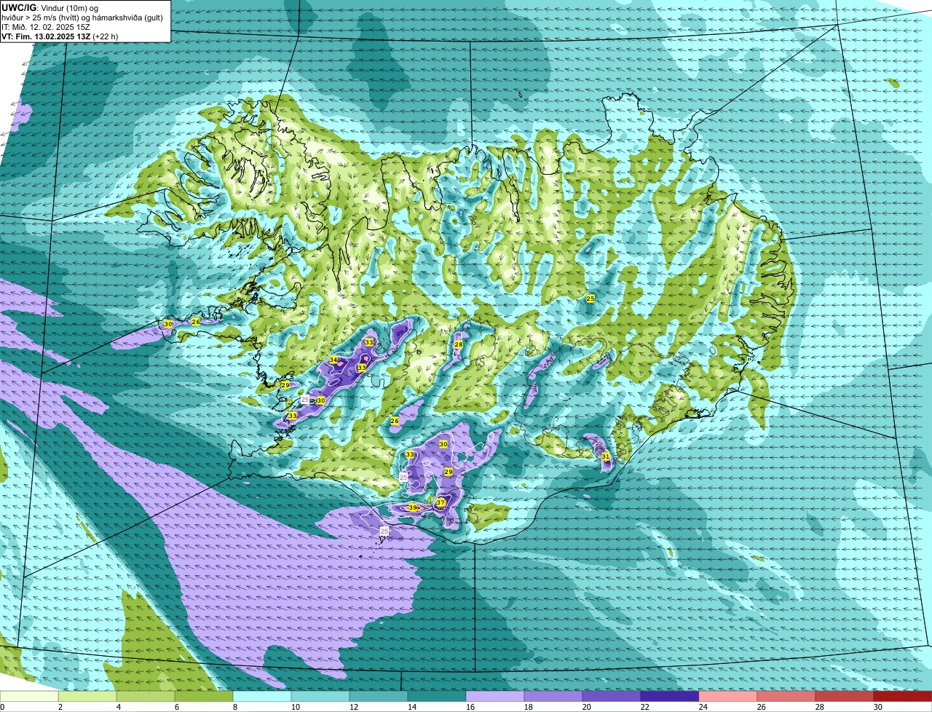Pick the 20–22 m/s violet legend swatch
The width and height of the screenshot is (932, 712).
[612, 697]
